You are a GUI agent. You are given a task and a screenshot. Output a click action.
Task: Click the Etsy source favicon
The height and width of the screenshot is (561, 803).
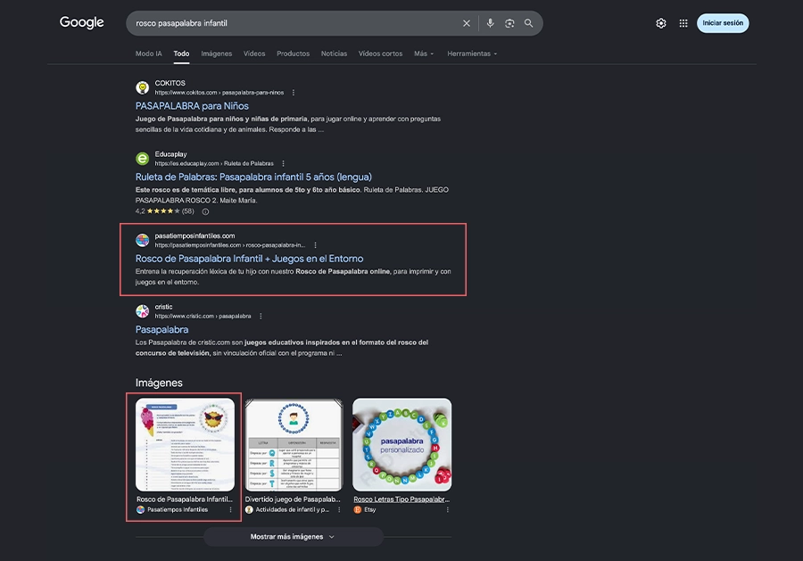[x=358, y=510]
